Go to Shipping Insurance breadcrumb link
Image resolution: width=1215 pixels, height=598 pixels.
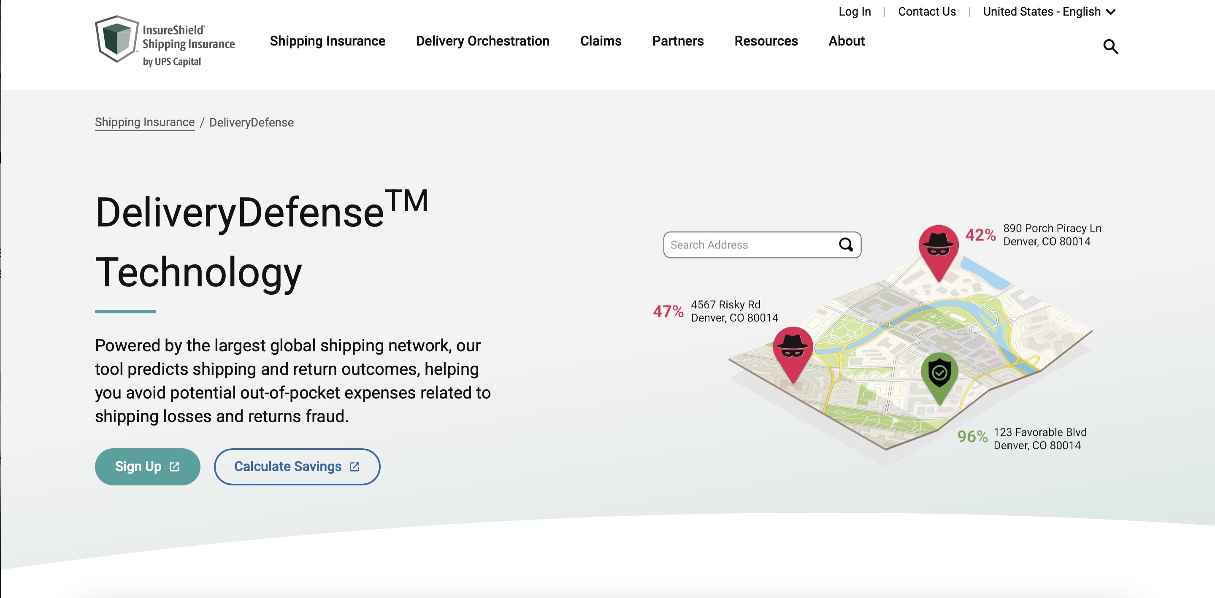(x=144, y=123)
